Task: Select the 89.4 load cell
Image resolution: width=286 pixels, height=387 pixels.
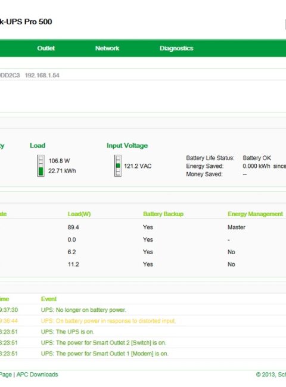Action: tap(73, 227)
